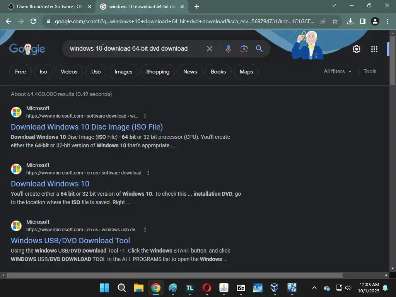Open options for Disc Image result
The width and height of the screenshot is (396, 297).
click(145, 116)
